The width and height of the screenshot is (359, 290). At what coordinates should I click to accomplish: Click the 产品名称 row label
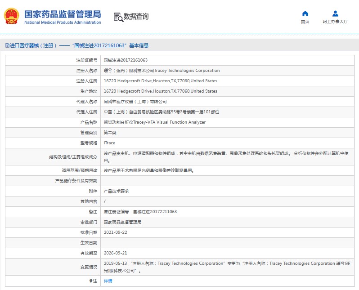click(x=89, y=122)
